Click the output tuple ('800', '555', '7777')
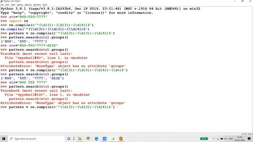This screenshot has height=142, width=253. [24, 41]
